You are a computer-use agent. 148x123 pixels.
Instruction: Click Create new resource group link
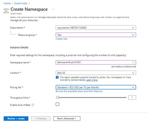(x=62, y=39)
